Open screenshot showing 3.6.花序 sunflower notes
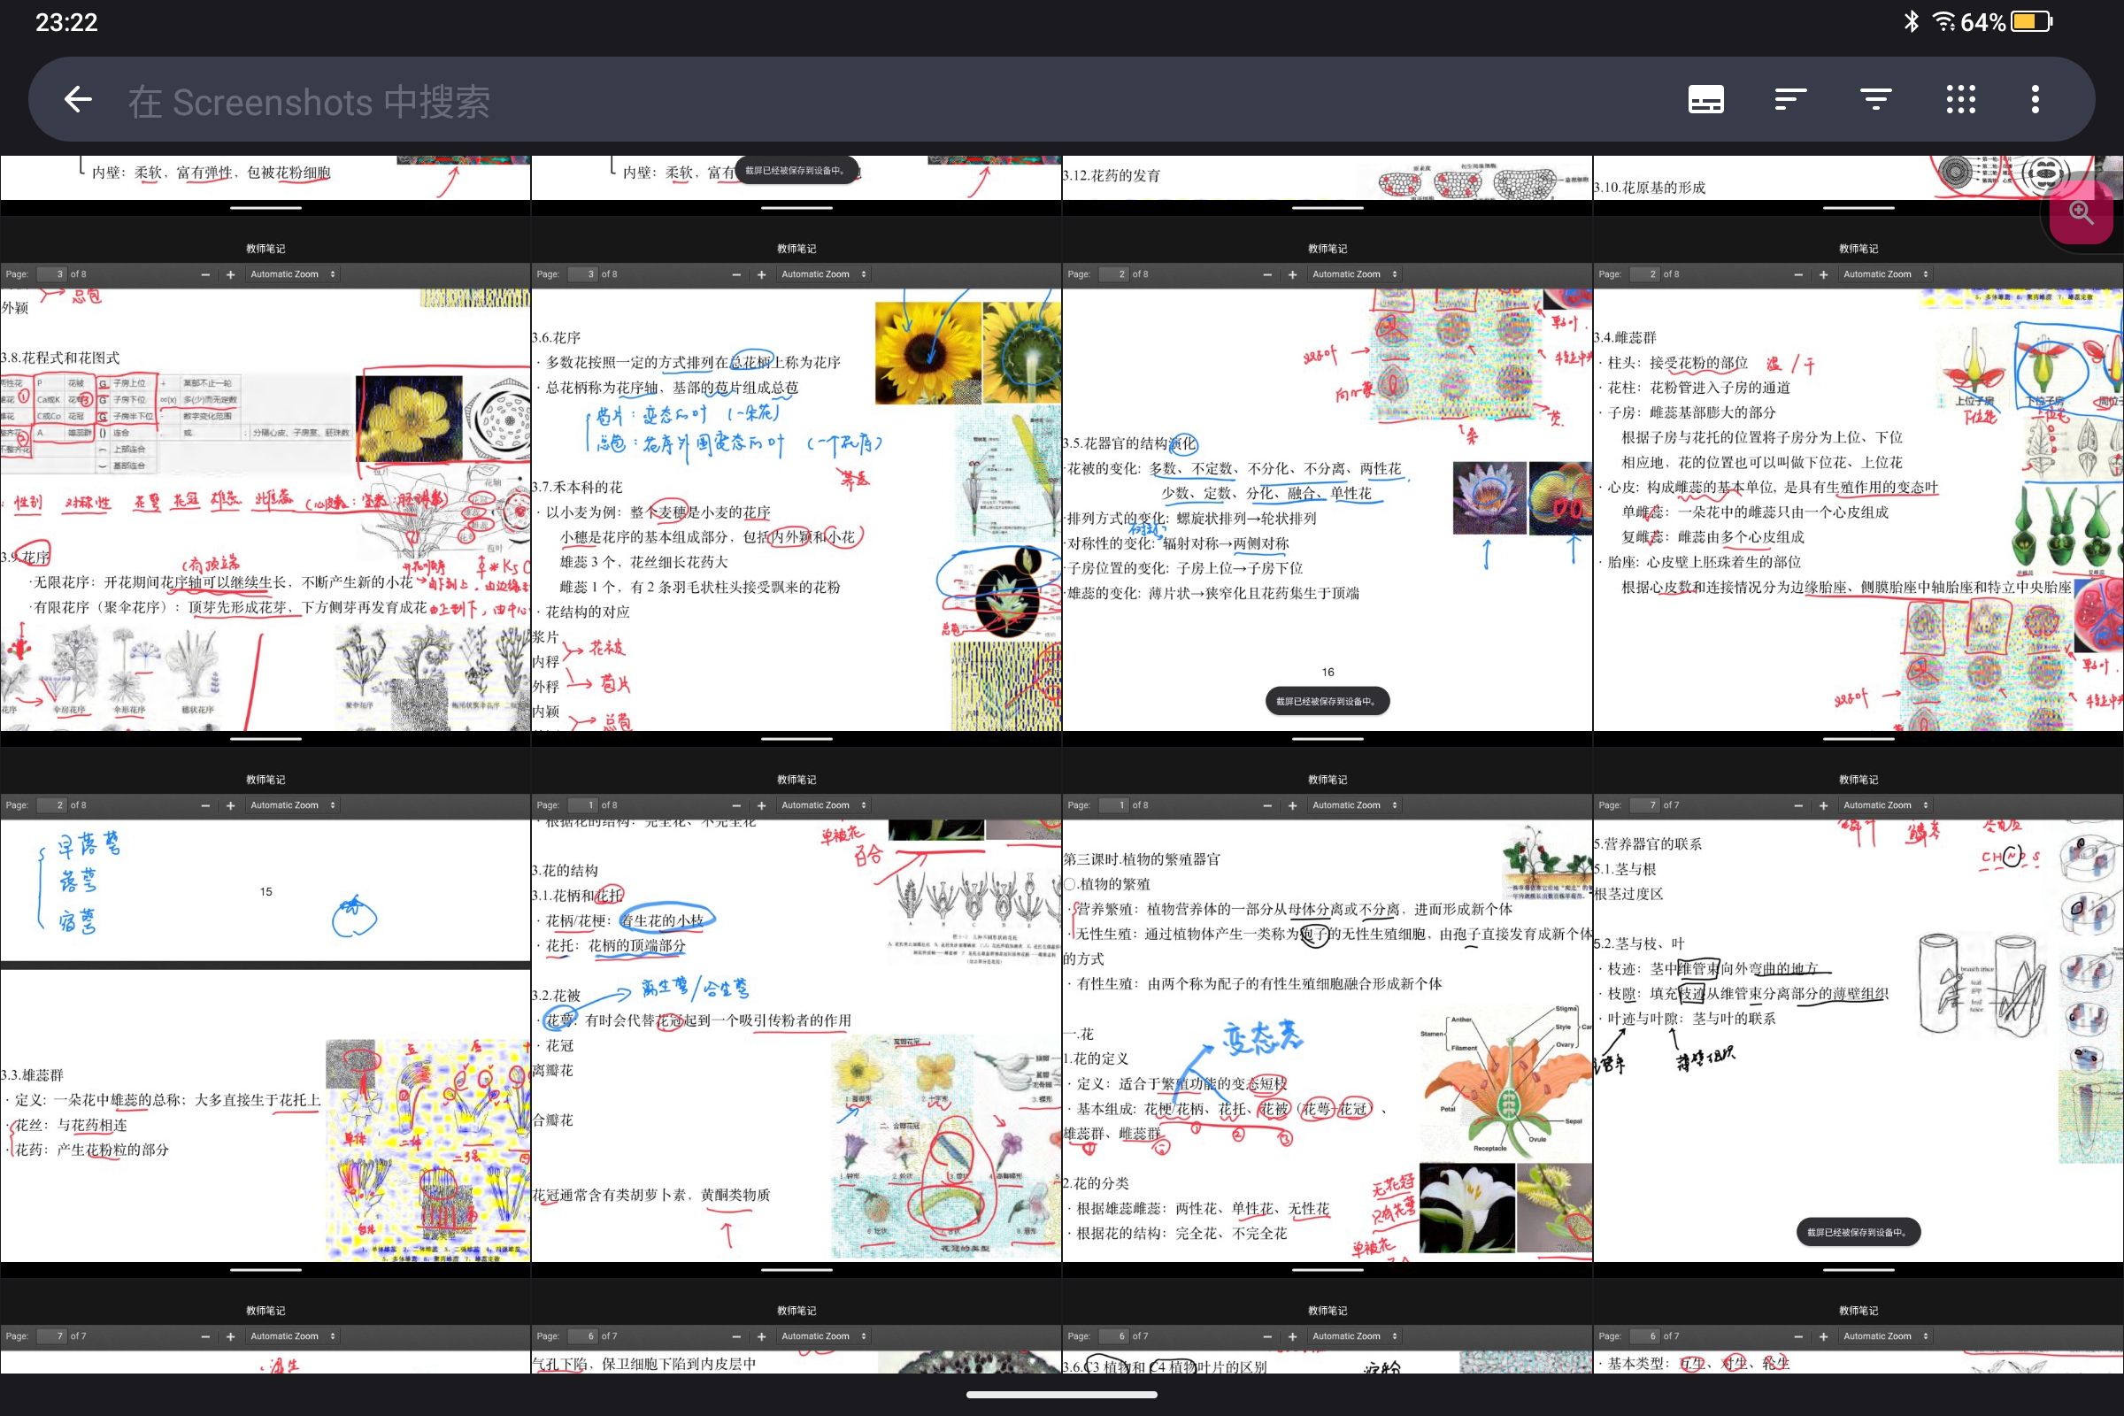The height and width of the screenshot is (1416, 2124). (x=796, y=481)
